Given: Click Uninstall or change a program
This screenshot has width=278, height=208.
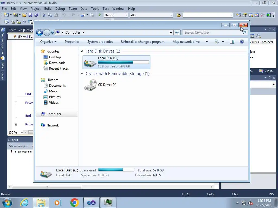Looking at the screenshot, I should (x=143, y=42).
